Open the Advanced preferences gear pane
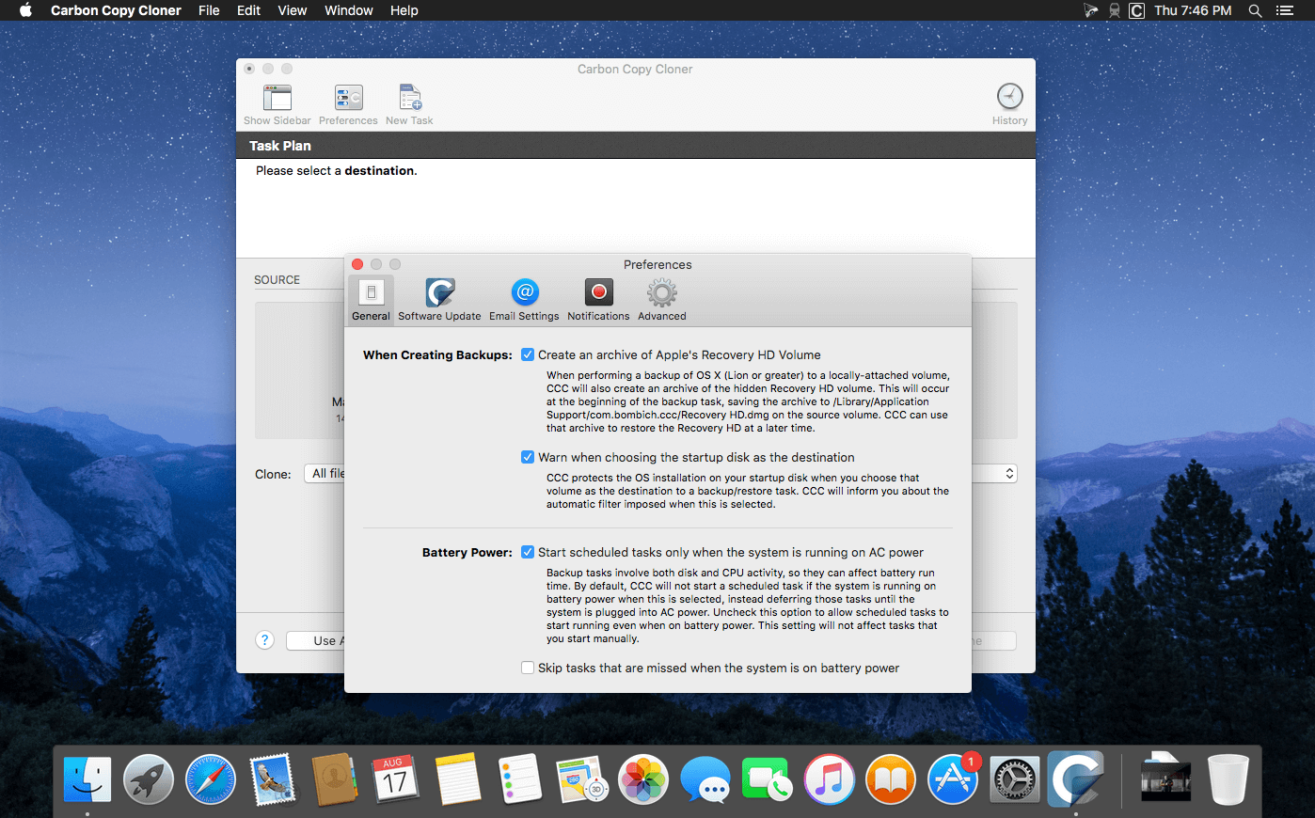Viewport: 1315px width, 818px height. 661,299
